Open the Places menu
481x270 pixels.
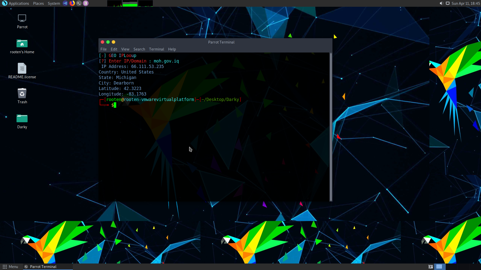coord(38,3)
